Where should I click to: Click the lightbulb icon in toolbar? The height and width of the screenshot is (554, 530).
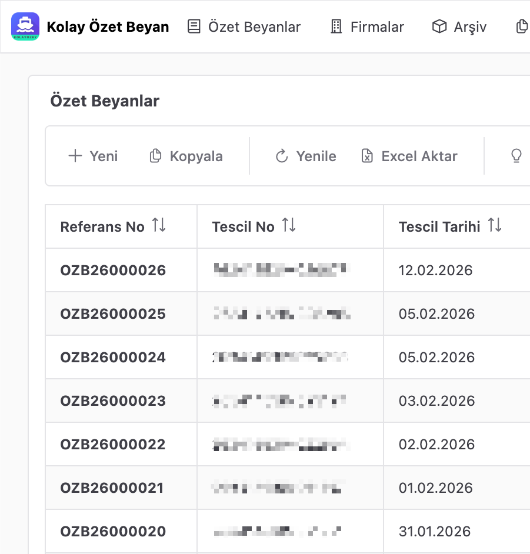coord(516,156)
